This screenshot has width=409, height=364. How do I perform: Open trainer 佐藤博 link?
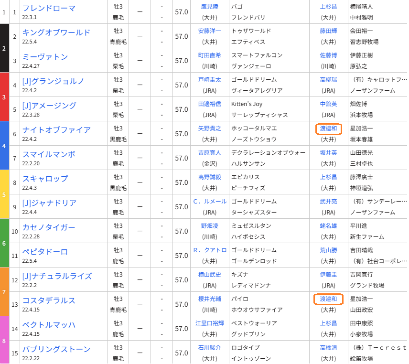(x=328, y=55)
